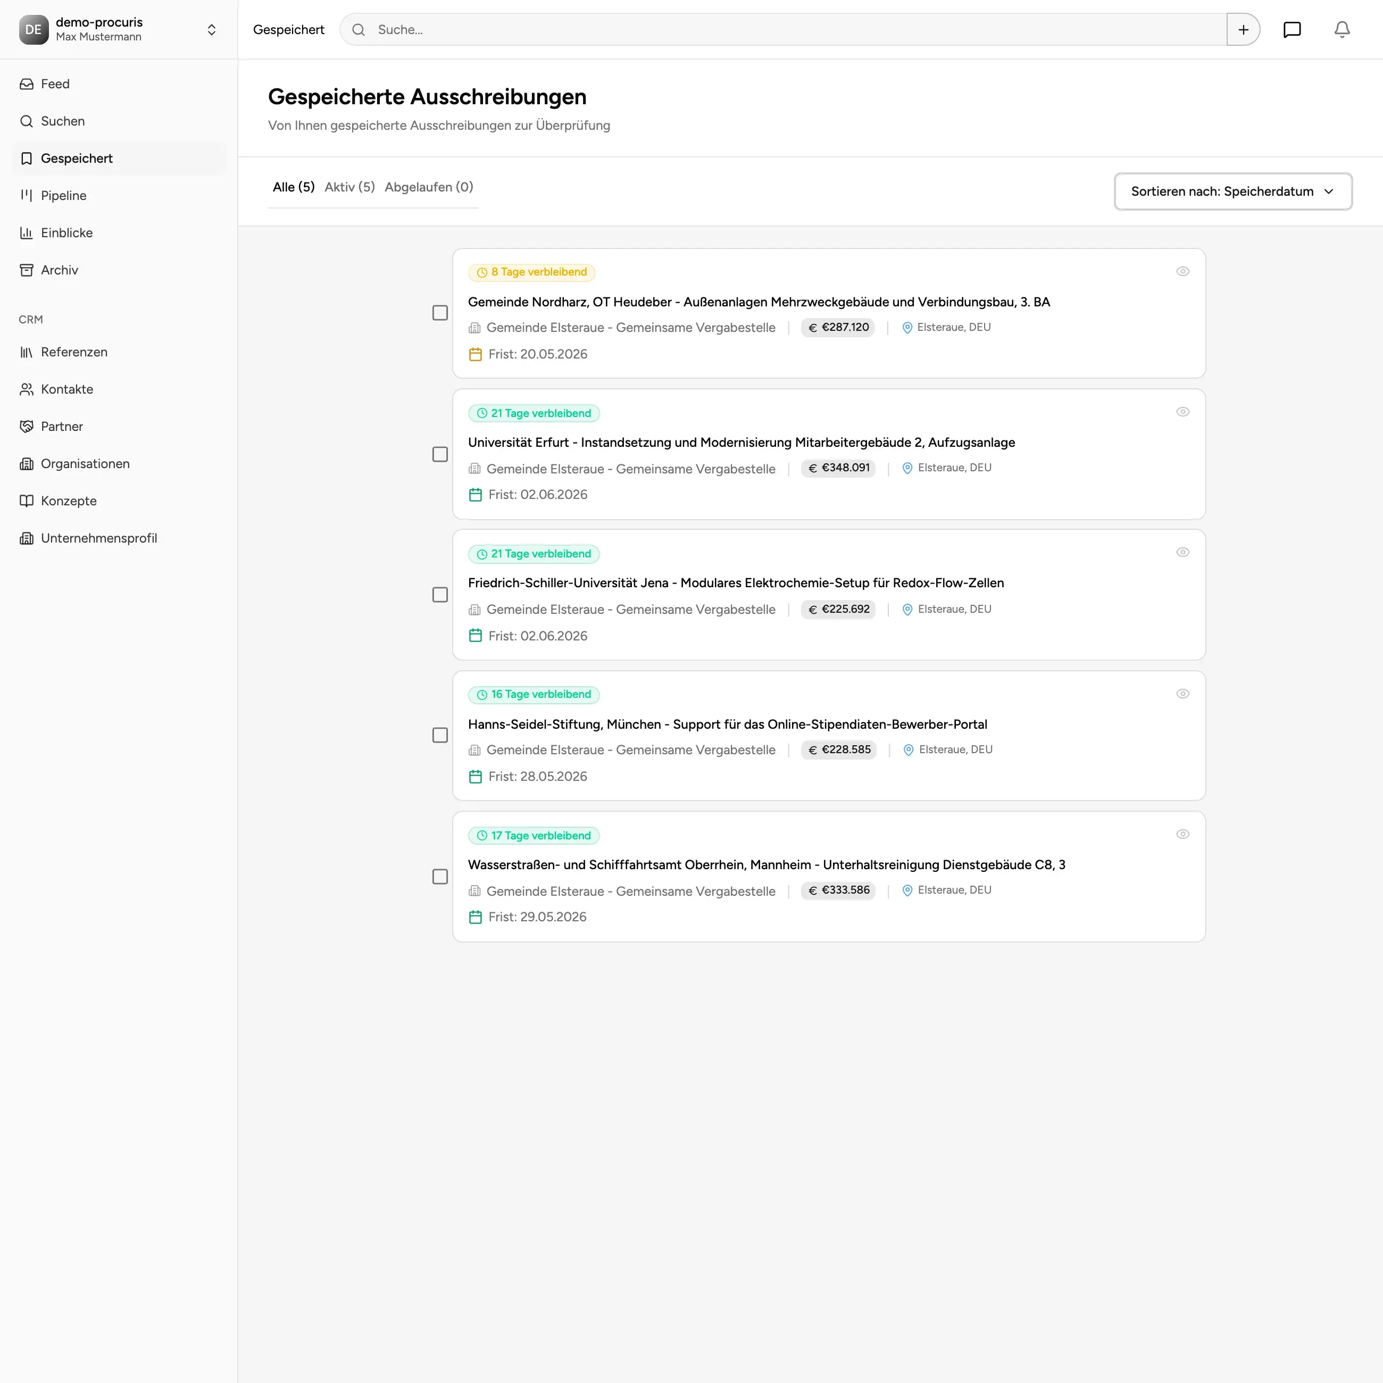Open Pipeline via its kanban icon
This screenshot has height=1383, width=1383.
[x=27, y=195]
